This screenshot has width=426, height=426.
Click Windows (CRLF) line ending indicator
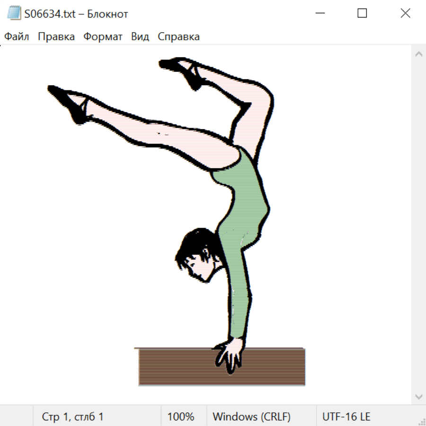pos(251,417)
